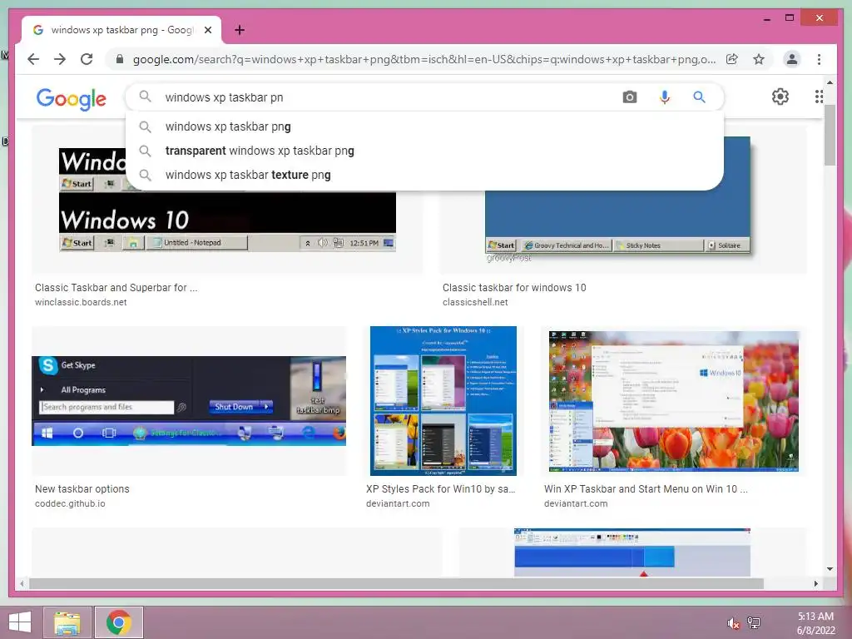The image size is (852, 639).
Task: Click the vertical scrollbar up arrow
Action: [x=830, y=82]
